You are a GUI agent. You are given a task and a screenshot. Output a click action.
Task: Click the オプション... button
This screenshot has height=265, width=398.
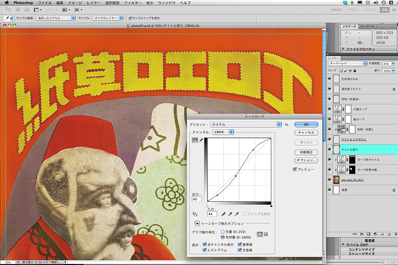pyautogui.click(x=306, y=160)
